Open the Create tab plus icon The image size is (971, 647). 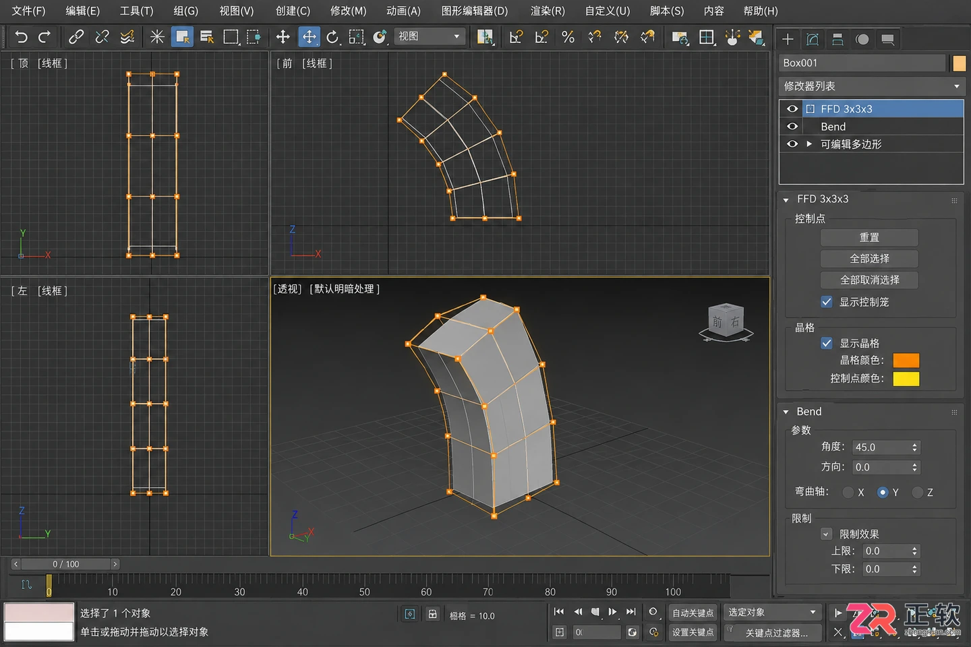[x=788, y=39]
